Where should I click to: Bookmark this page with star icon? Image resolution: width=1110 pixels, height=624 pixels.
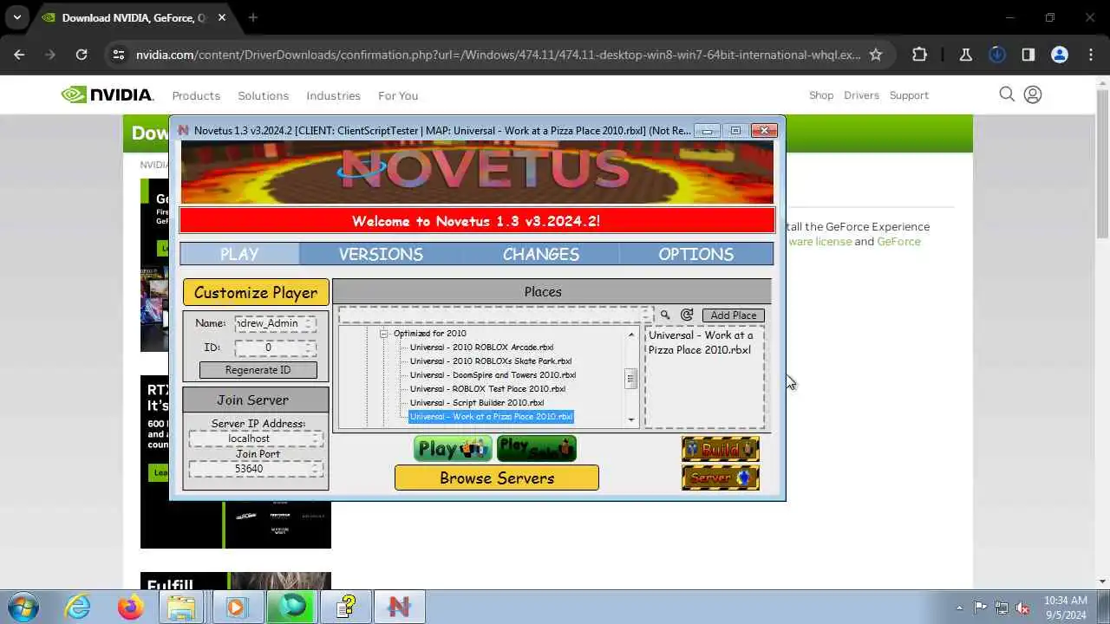876,55
